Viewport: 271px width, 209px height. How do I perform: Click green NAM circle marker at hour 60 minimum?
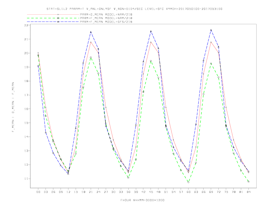189,182
